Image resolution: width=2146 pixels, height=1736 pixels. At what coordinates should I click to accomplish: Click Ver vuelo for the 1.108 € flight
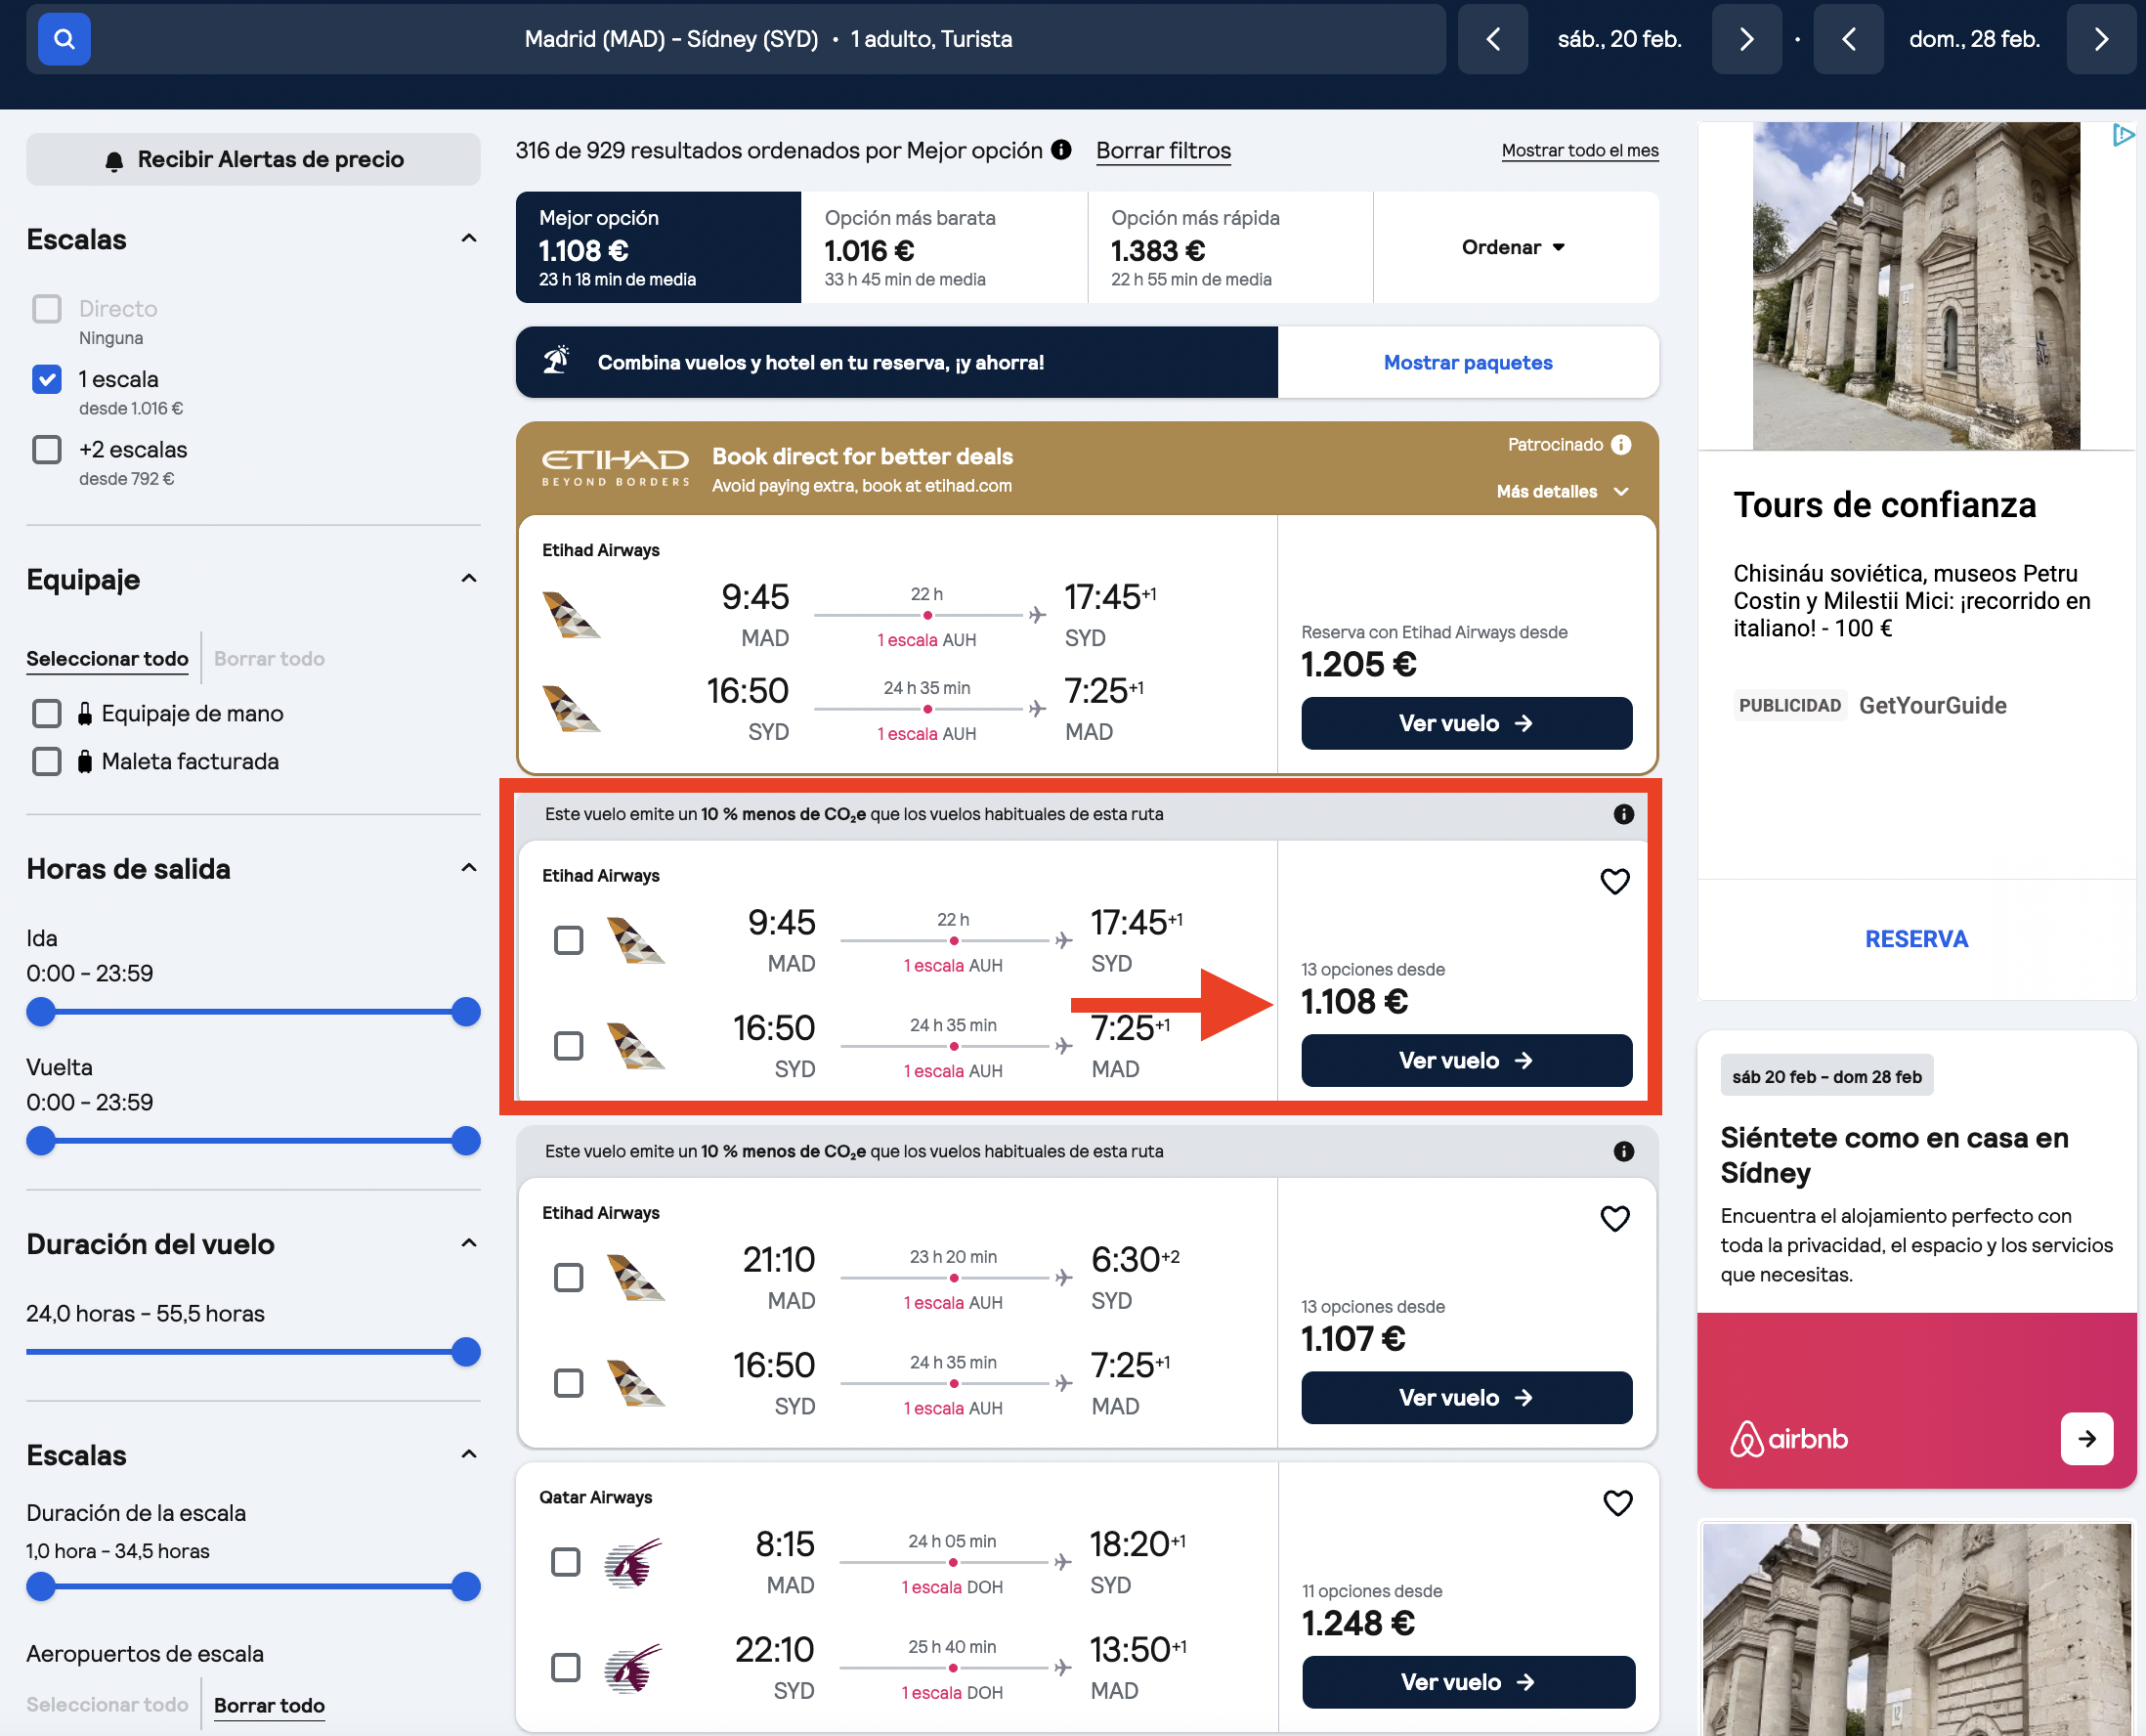[x=1466, y=1060]
